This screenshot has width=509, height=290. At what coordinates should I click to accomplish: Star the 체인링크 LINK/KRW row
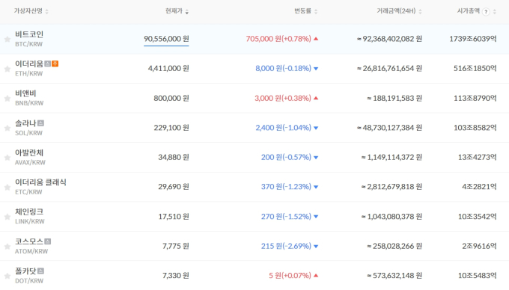coord(7,217)
